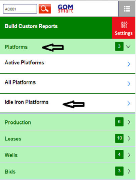This screenshot has height=180, width=136.
Task: Collapse the Platforms section down chevron
Action: tap(128, 47)
